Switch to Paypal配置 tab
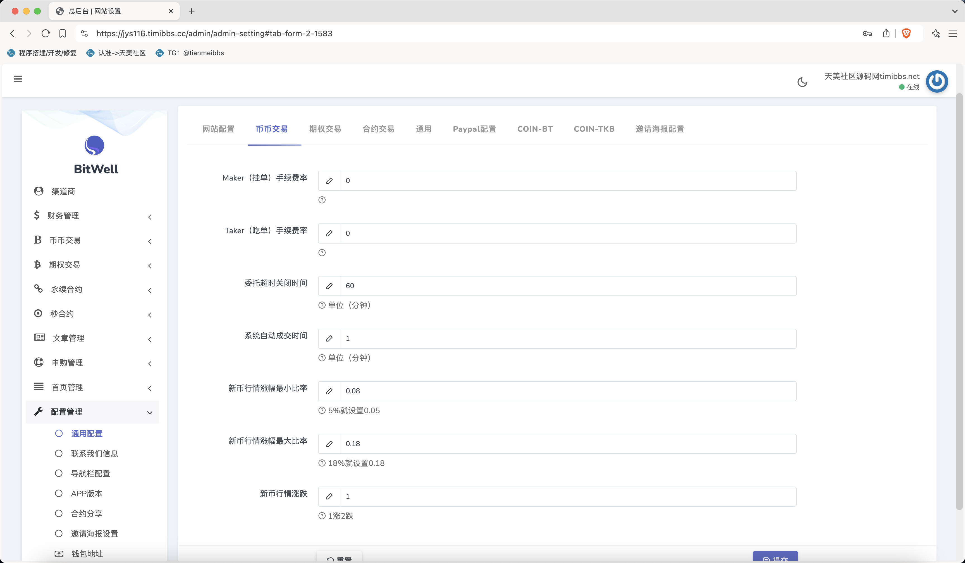Viewport: 965px width, 563px height. pyautogui.click(x=474, y=129)
